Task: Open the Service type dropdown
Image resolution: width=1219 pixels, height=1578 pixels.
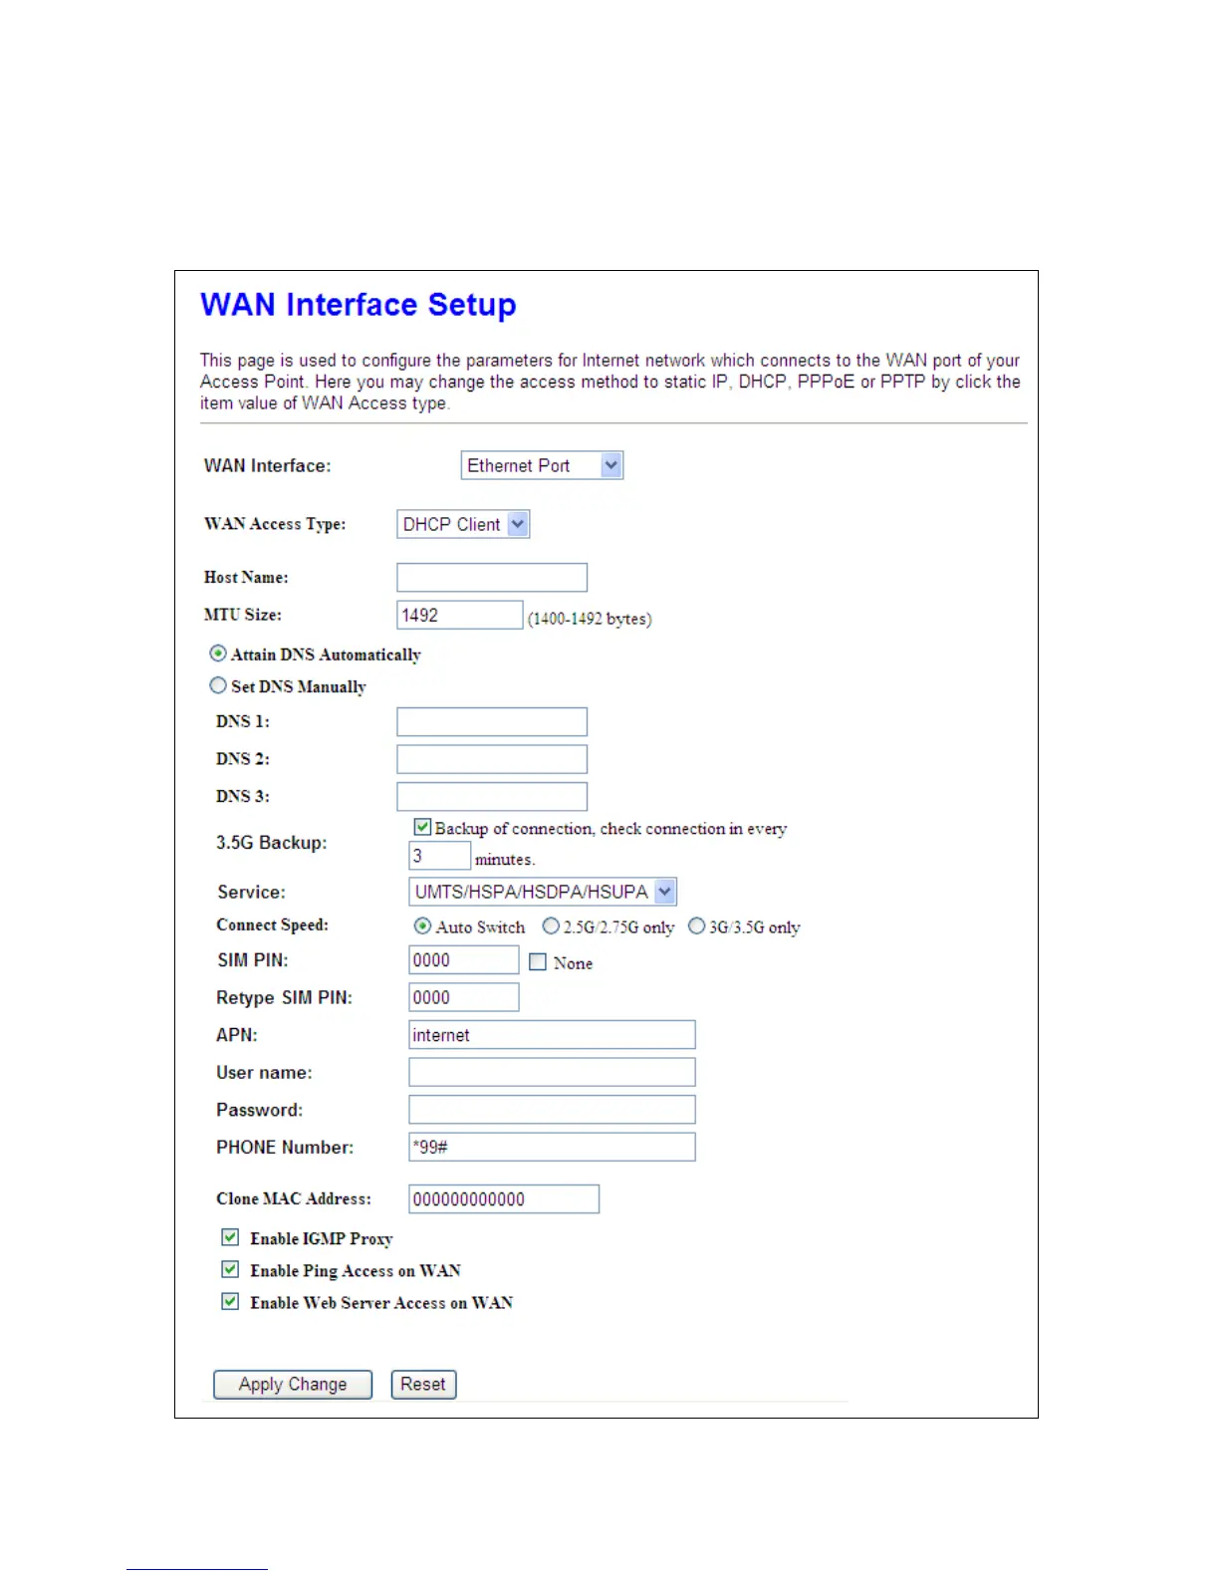Action: (x=543, y=892)
